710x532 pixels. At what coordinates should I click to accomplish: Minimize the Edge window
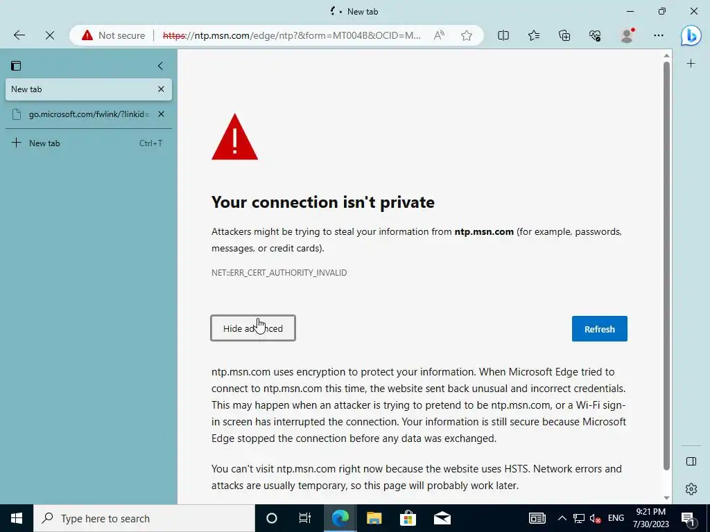coord(630,11)
